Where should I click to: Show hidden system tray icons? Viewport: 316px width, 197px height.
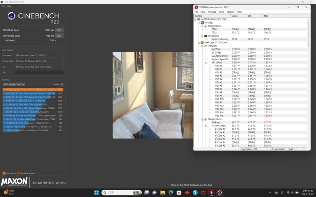(x=270, y=193)
